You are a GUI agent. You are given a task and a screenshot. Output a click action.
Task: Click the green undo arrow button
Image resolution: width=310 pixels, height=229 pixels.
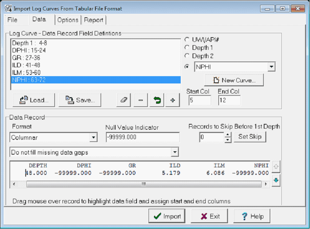[157, 100]
